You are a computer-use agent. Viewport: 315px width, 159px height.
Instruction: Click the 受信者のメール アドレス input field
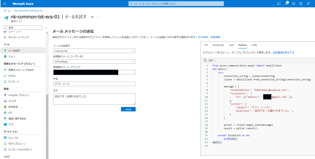coord(94,72)
